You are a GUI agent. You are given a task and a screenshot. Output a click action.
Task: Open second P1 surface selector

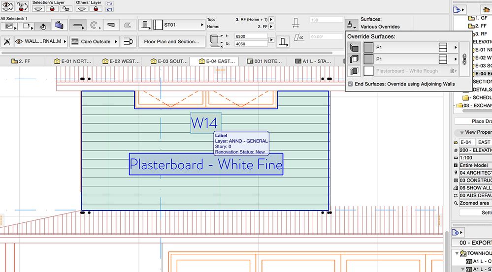[x=411, y=59]
